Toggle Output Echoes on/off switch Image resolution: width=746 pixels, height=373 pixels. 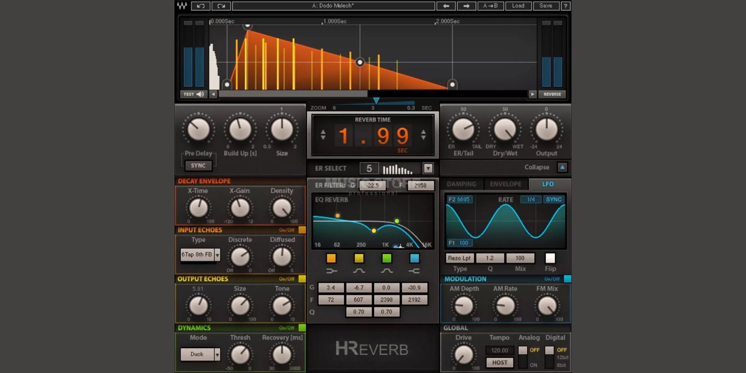point(302,279)
